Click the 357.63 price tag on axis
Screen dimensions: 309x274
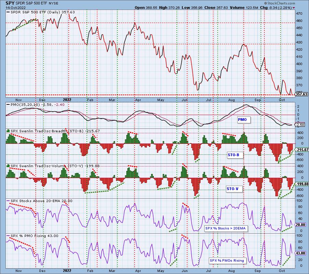[301, 94]
